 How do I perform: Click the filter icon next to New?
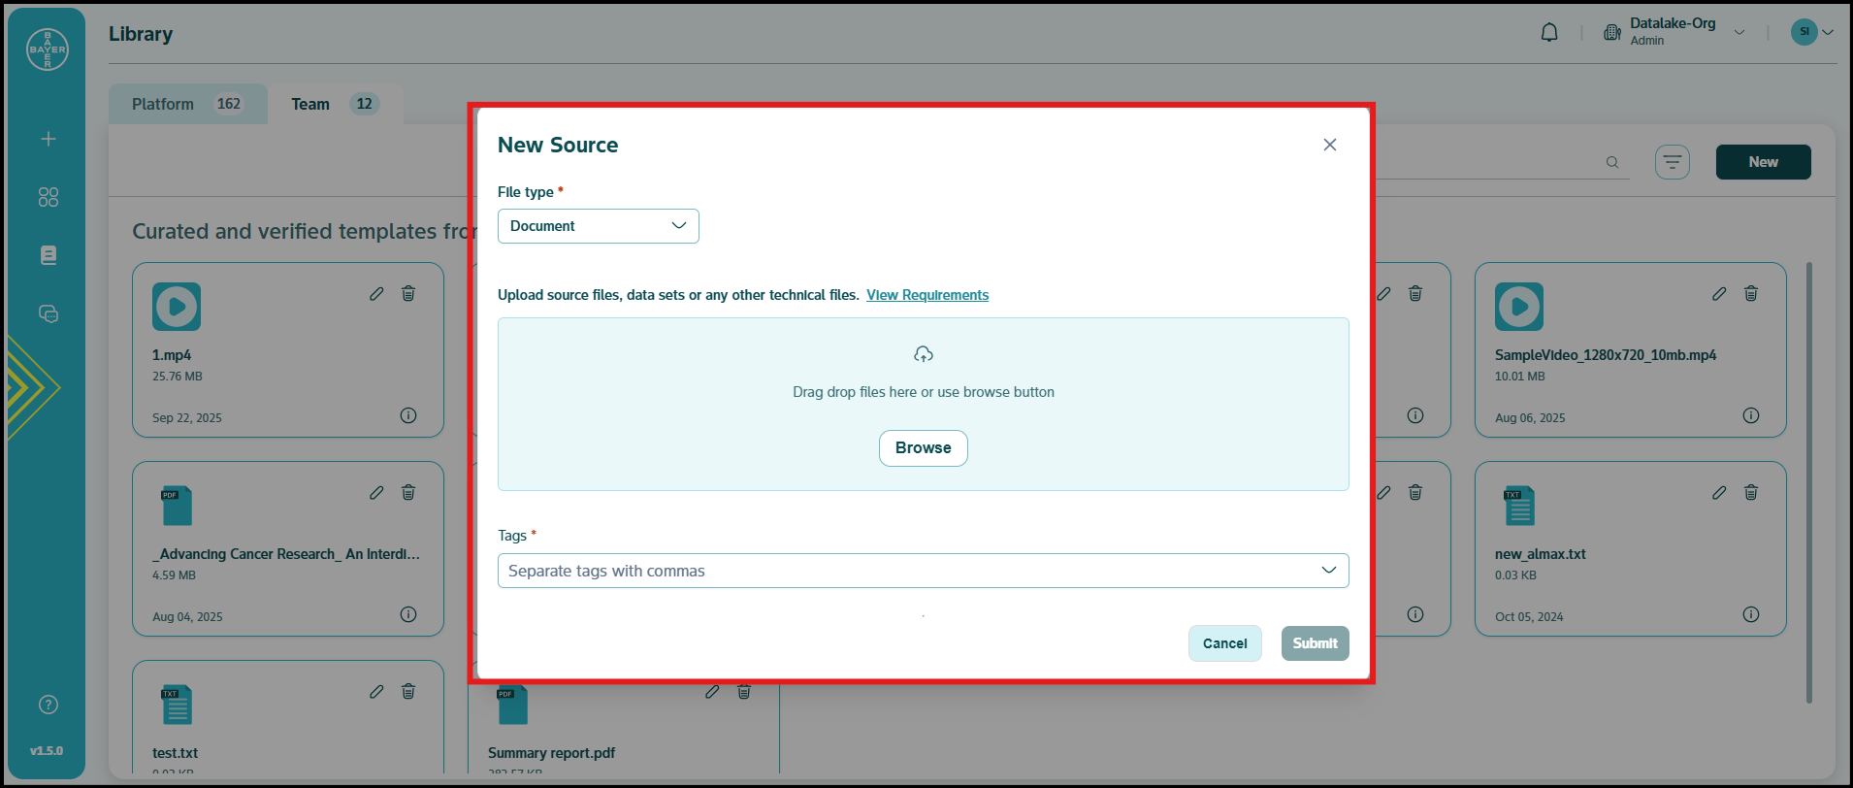pos(1672,162)
